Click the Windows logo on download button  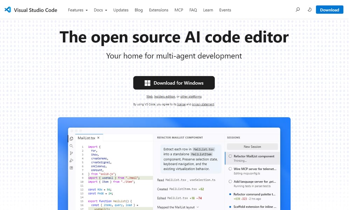tap(148, 83)
